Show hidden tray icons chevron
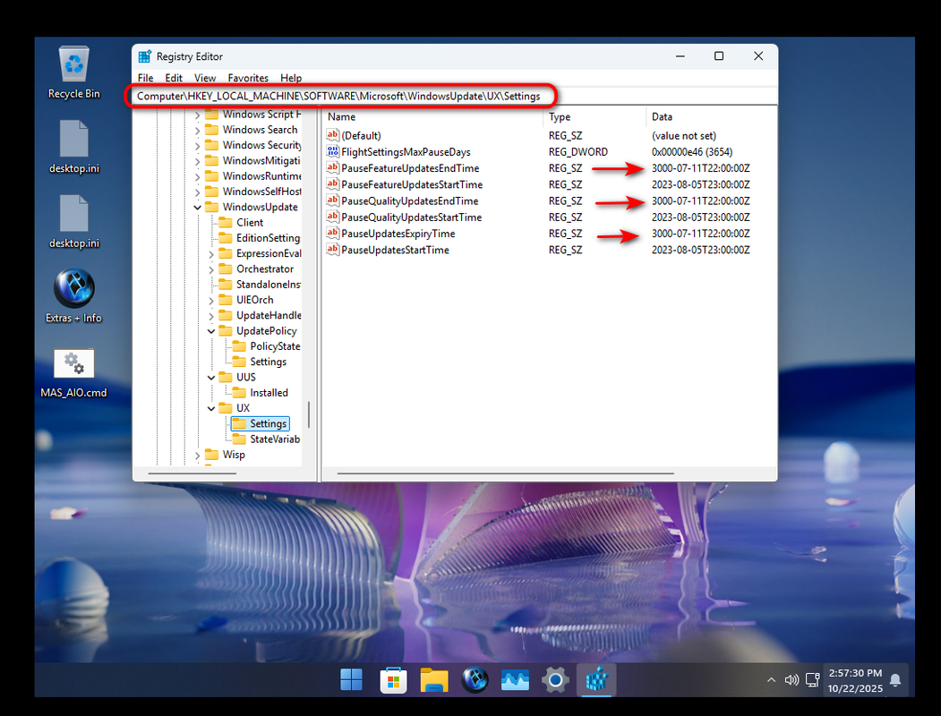The height and width of the screenshot is (716, 941). [771, 679]
